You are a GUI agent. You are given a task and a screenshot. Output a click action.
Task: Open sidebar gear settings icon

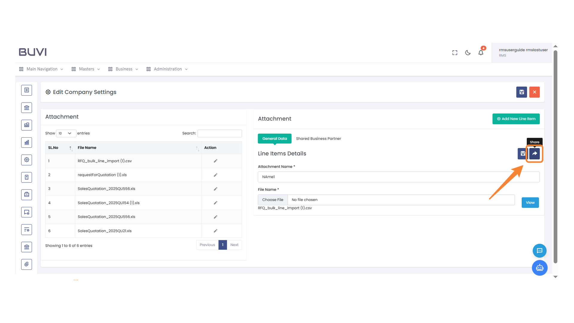27,160
